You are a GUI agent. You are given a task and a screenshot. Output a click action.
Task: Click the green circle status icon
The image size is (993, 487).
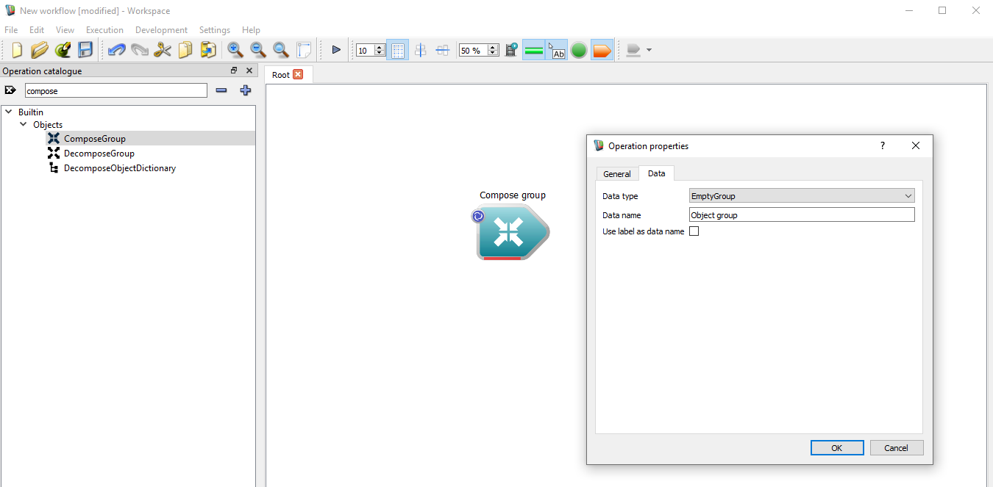[579, 50]
